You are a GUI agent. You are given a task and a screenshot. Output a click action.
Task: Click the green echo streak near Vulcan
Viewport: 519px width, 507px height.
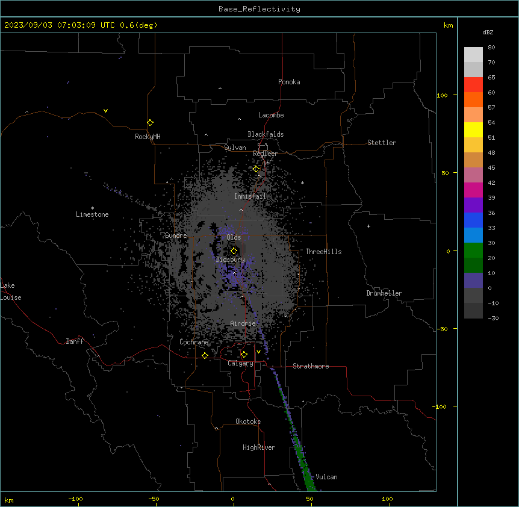(x=307, y=473)
